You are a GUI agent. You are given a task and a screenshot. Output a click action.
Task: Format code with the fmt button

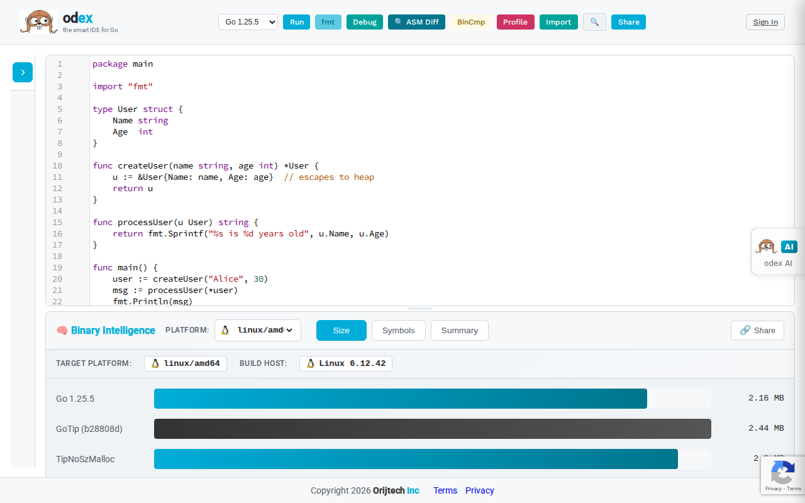point(328,21)
